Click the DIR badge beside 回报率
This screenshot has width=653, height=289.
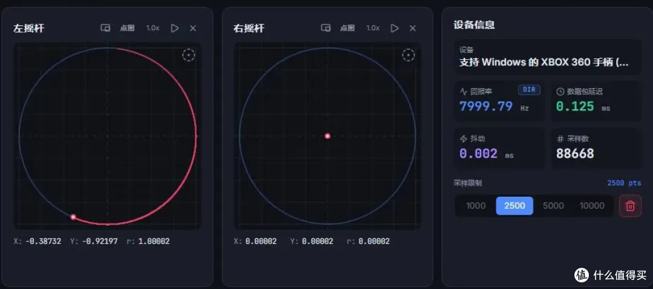click(x=529, y=89)
